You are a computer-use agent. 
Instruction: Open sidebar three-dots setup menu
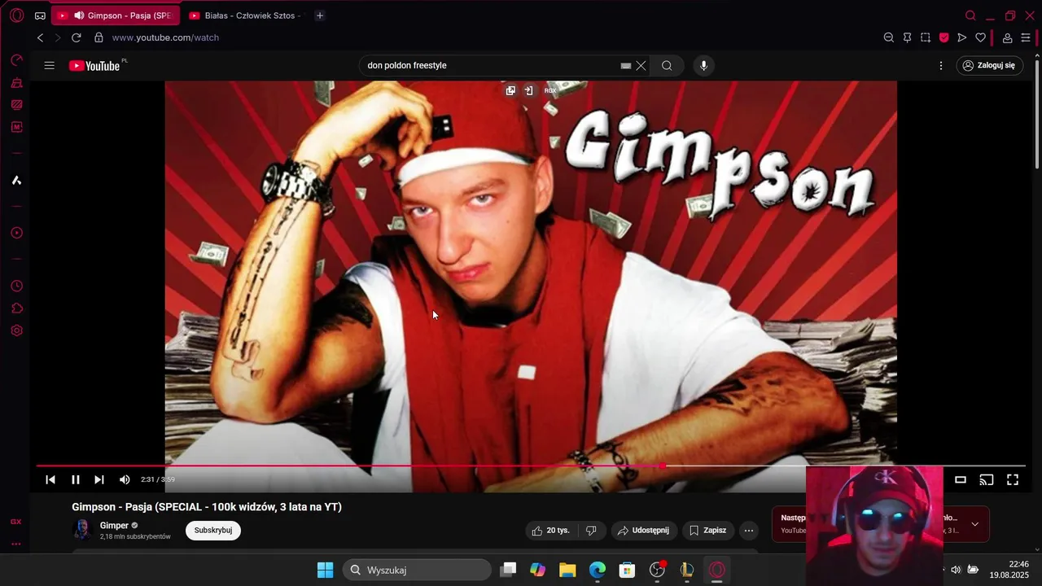tap(15, 544)
